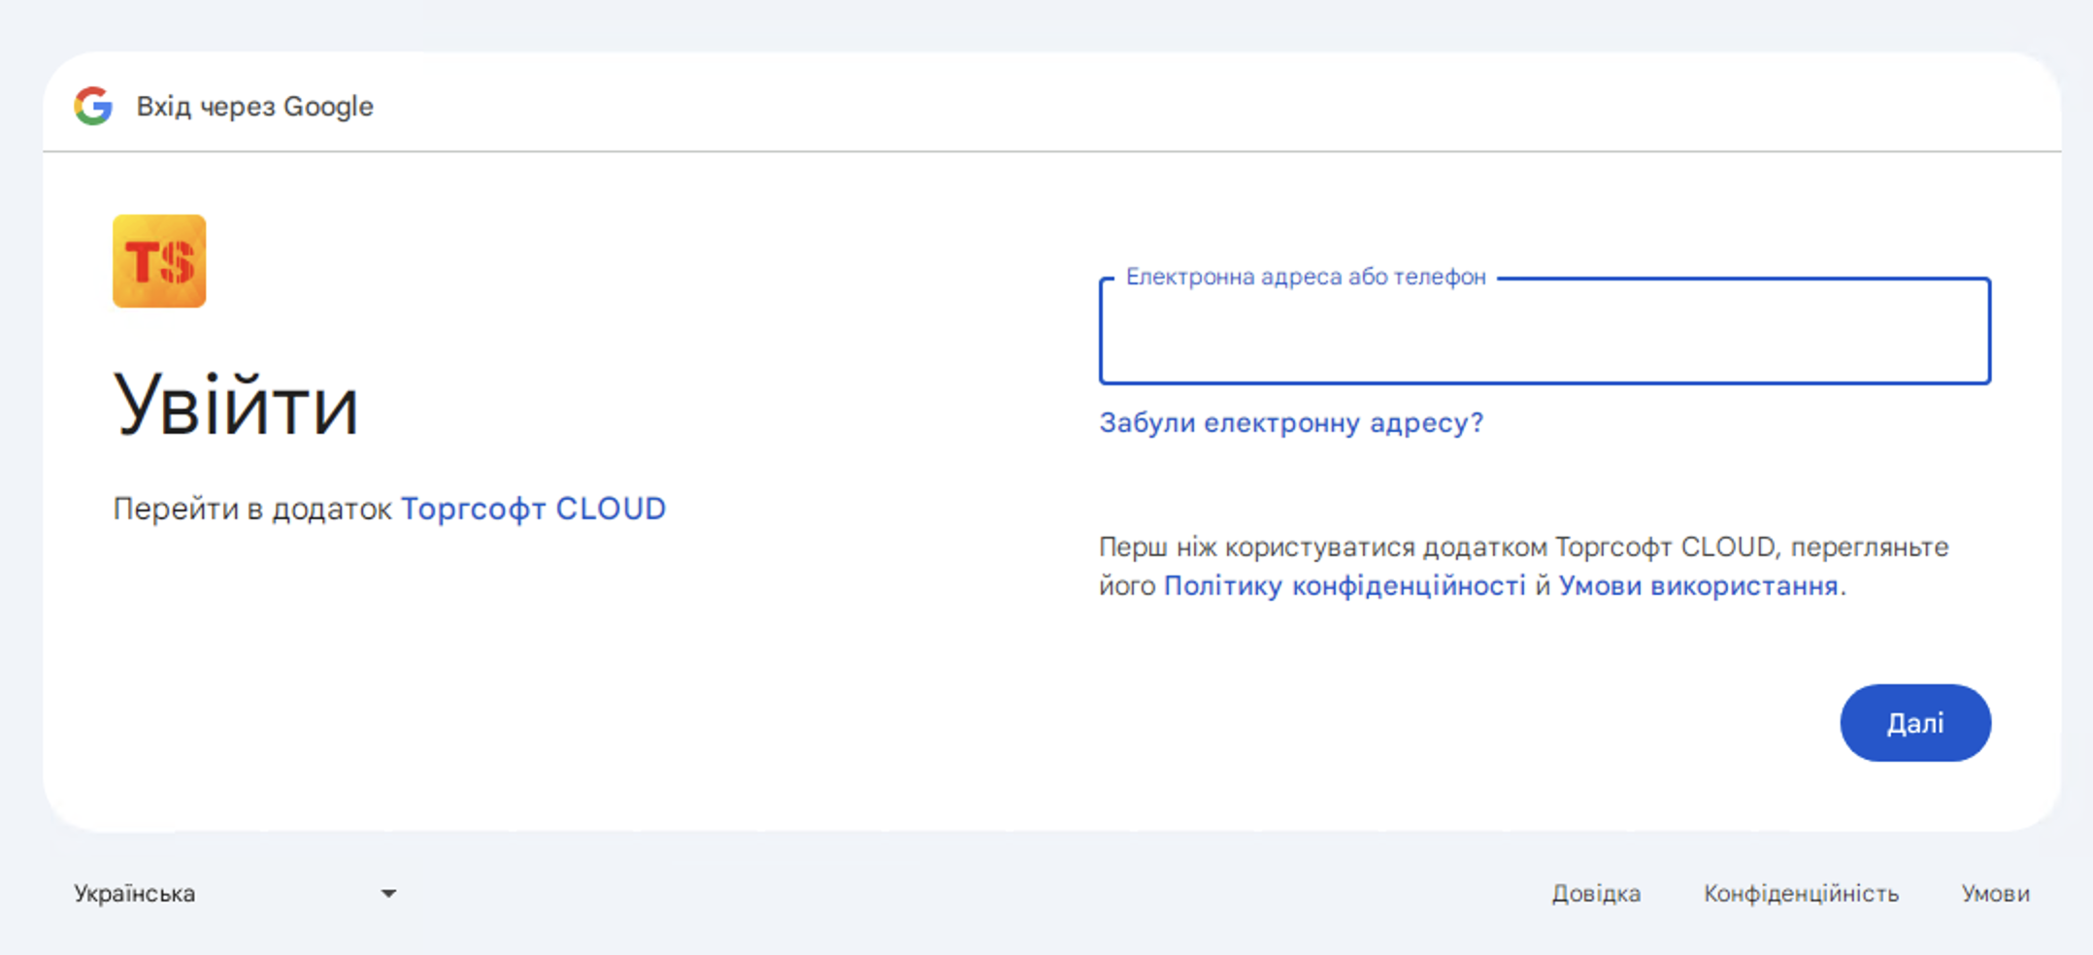Open the Умови використання link
Image resolution: width=2093 pixels, height=955 pixels.
1698,586
